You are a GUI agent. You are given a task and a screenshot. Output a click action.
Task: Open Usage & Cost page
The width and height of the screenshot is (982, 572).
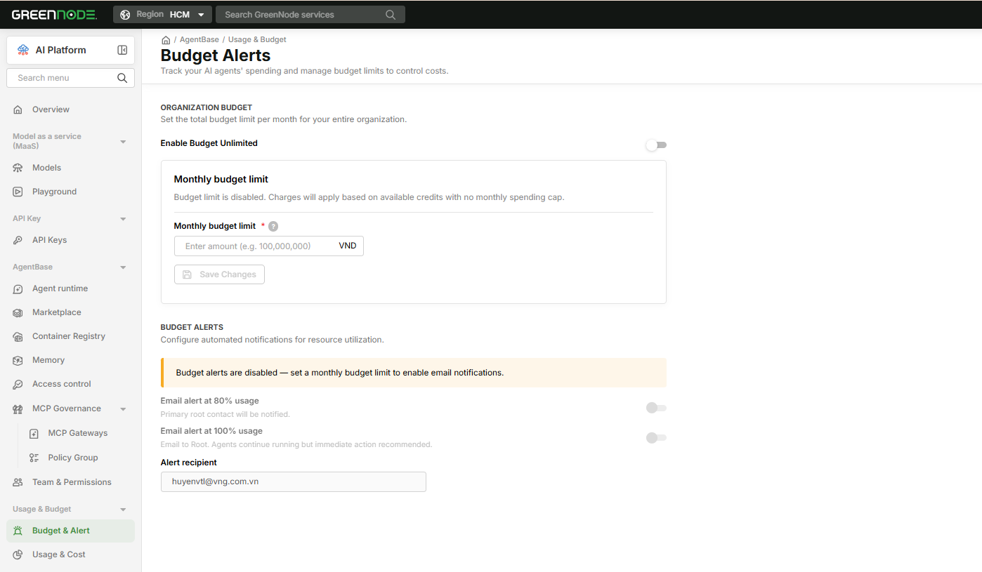[70, 554]
